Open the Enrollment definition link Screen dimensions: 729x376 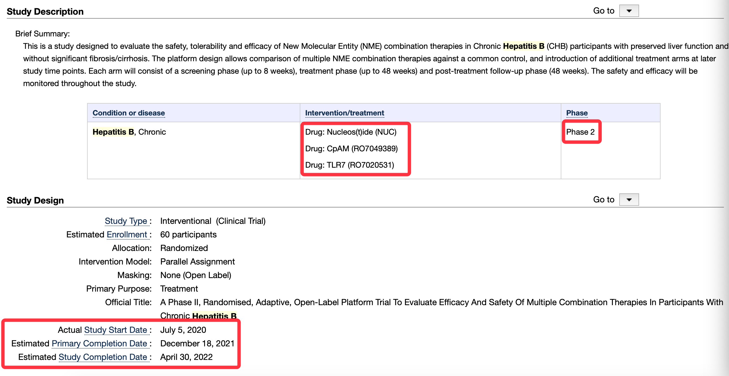coord(127,235)
